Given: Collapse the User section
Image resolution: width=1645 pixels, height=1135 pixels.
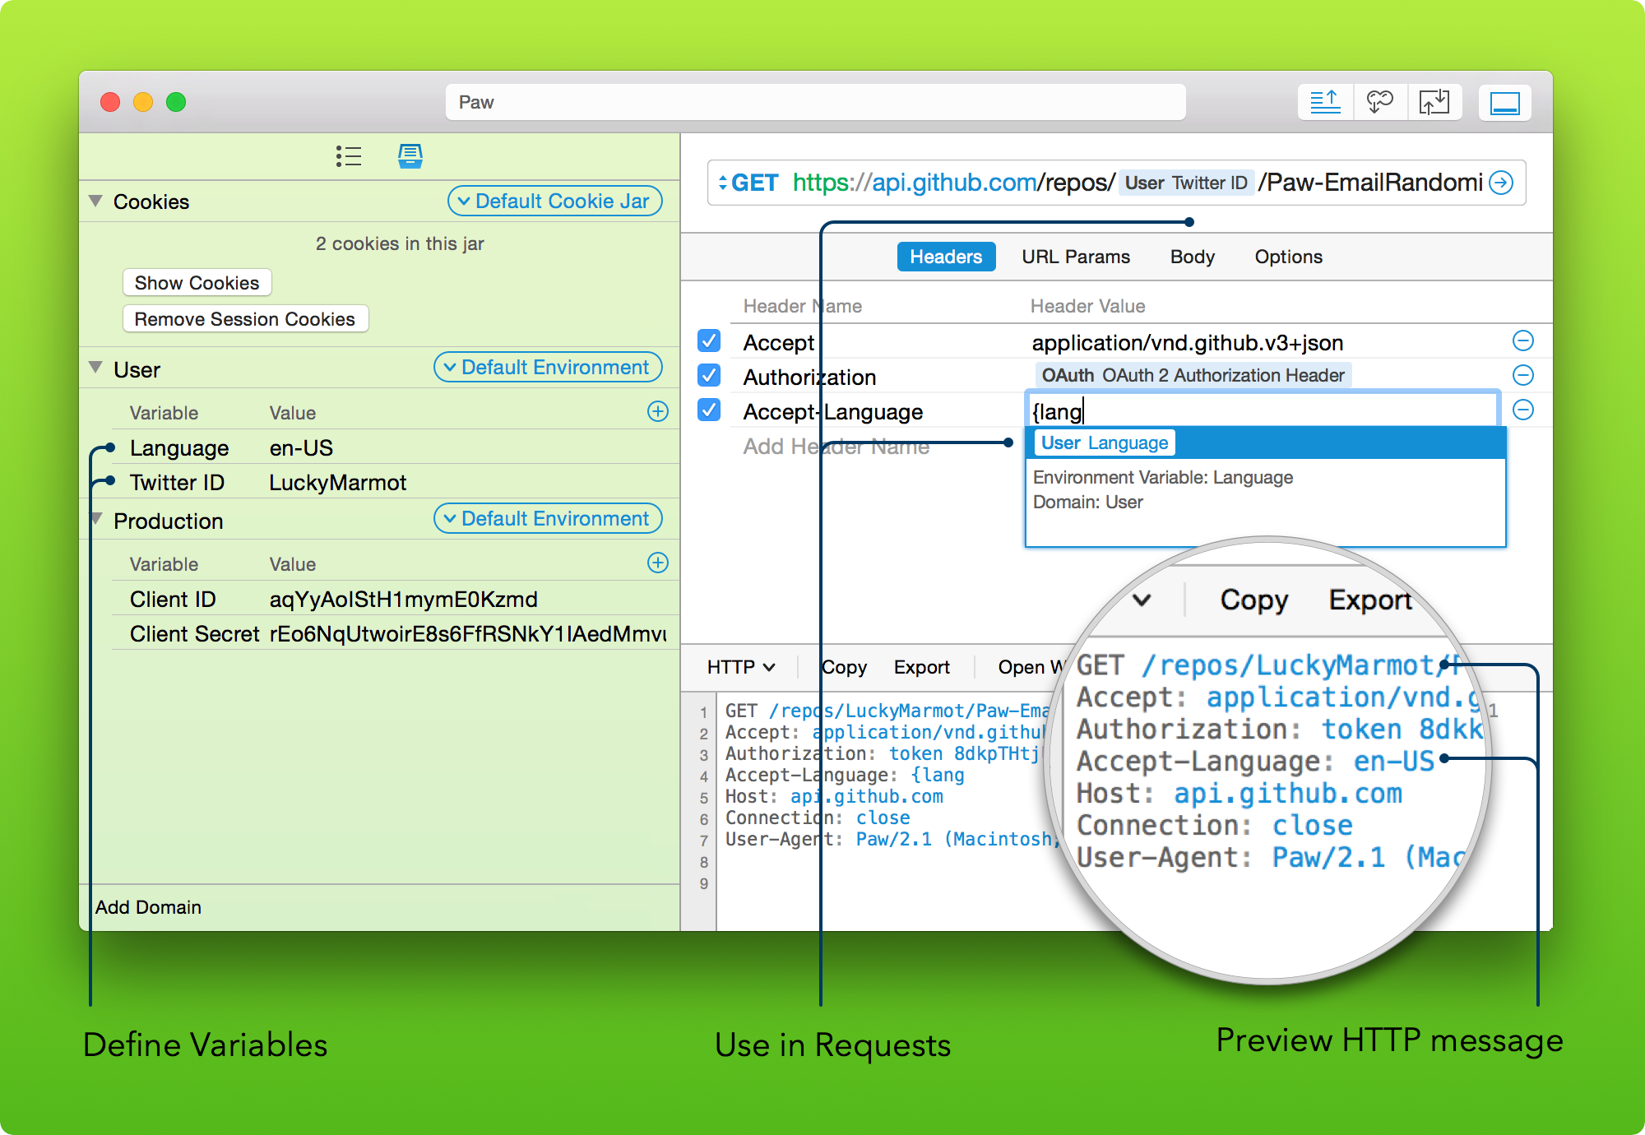Looking at the screenshot, I should [x=95, y=367].
